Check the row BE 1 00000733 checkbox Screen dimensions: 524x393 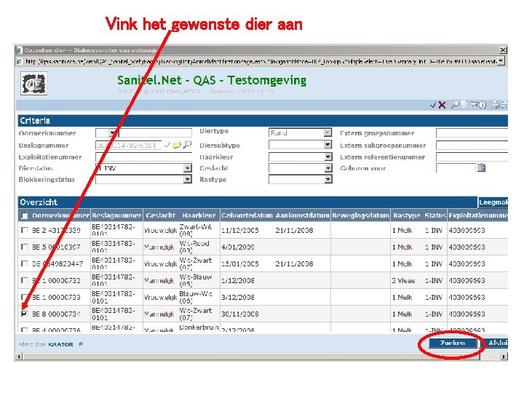pyautogui.click(x=24, y=297)
